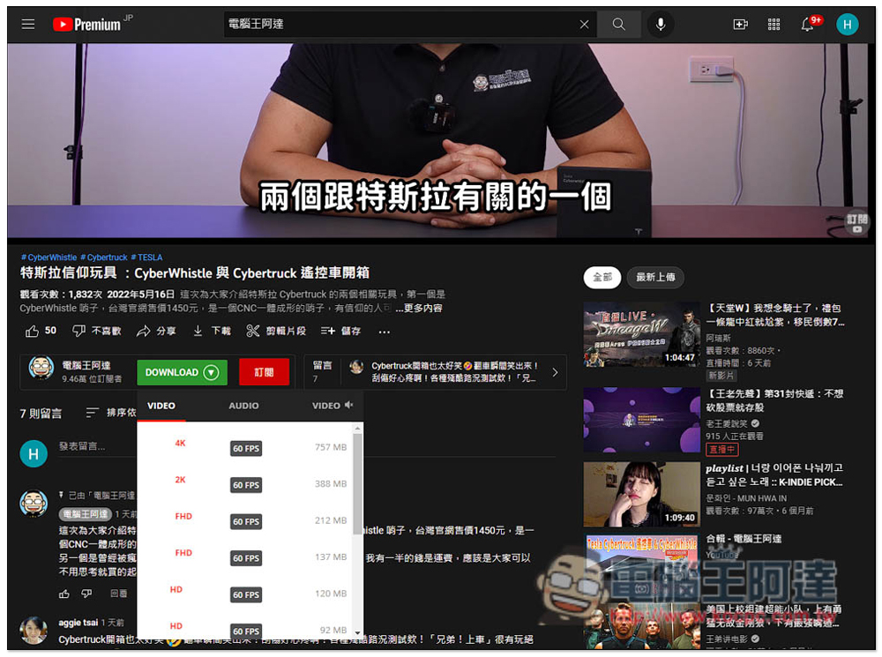Go to YouTube Premium home logo
This screenshot has width=882, height=657.
87,24
